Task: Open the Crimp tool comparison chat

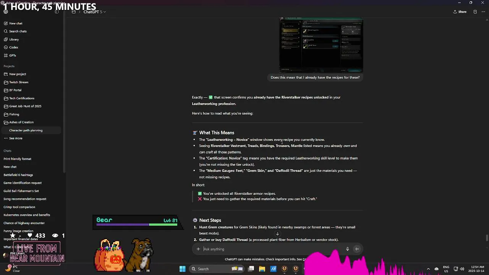Action: coord(19,207)
